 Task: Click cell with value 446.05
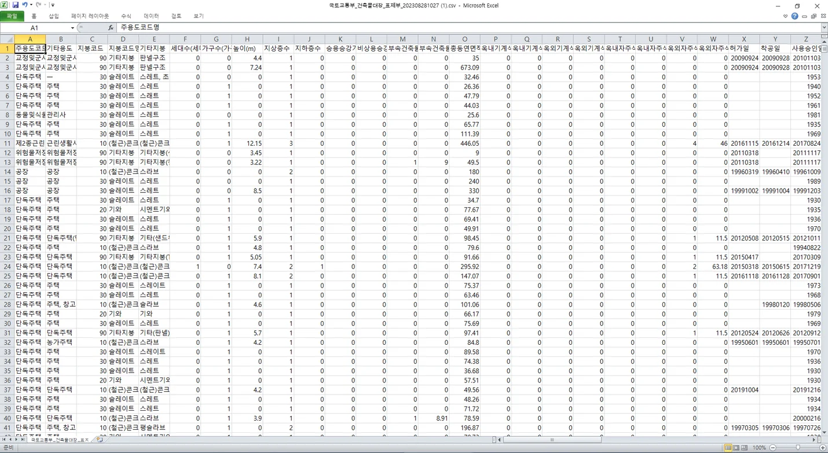coord(465,143)
